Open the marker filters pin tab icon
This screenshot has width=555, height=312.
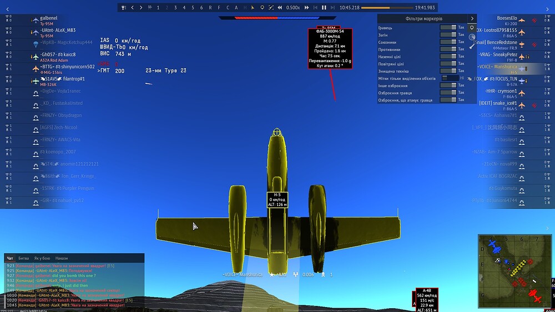(472, 28)
